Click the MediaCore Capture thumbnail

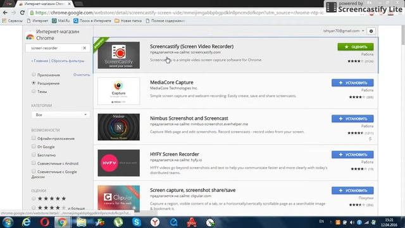tap(118, 91)
